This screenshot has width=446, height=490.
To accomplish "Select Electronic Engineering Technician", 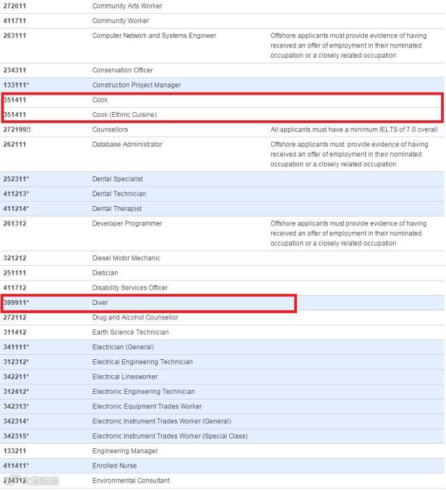I will coord(144,392).
